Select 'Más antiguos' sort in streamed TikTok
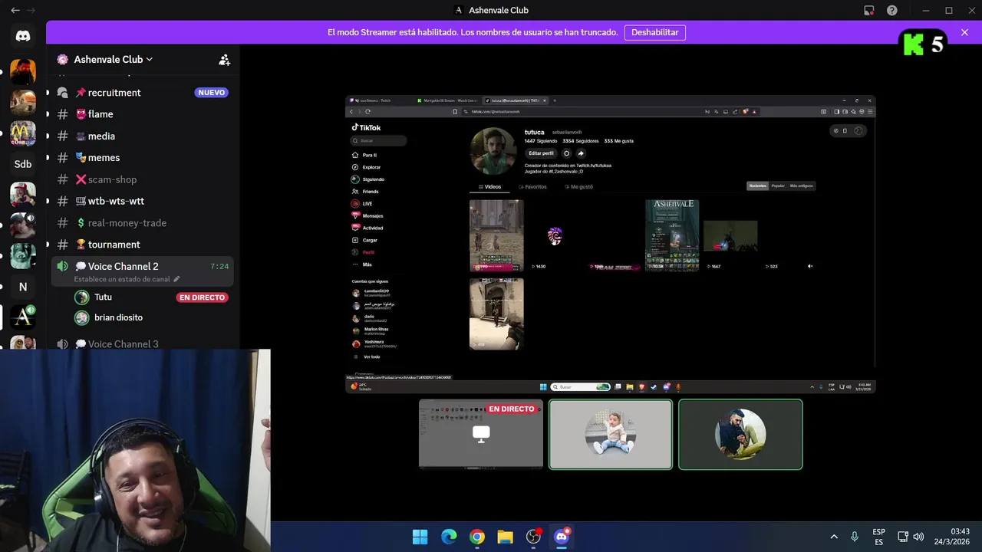982x552 pixels. pyautogui.click(x=801, y=186)
